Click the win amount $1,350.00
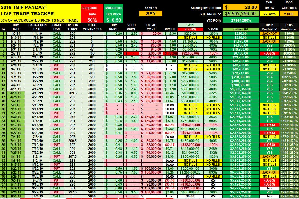Viewport: 299px width, 199px height. 190,41
